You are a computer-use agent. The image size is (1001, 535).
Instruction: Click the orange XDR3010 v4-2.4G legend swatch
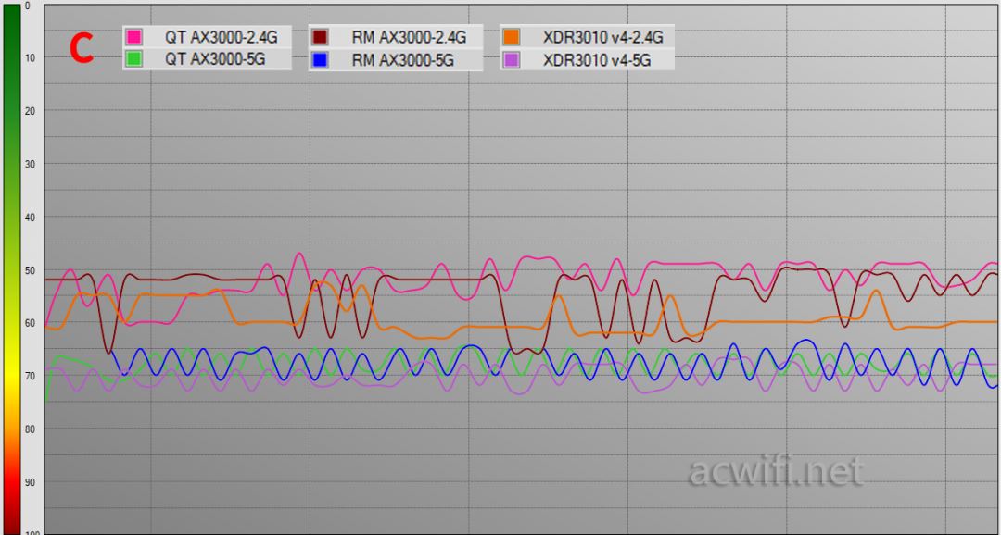[x=512, y=37]
